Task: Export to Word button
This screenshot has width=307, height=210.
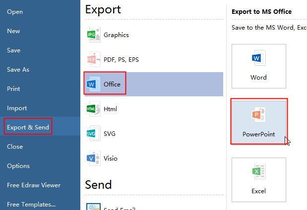Action: 258,66
